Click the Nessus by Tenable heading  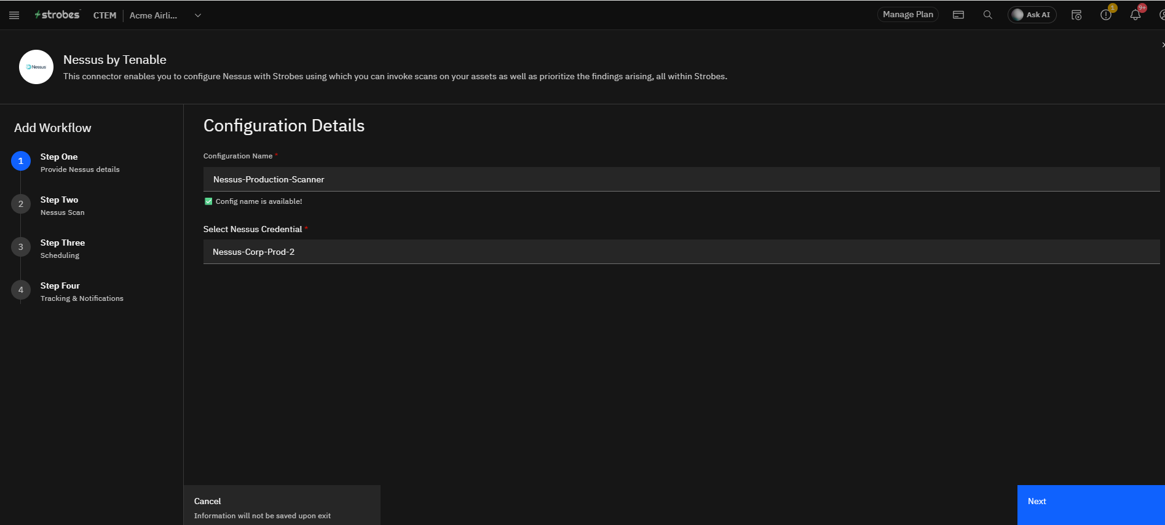(115, 60)
